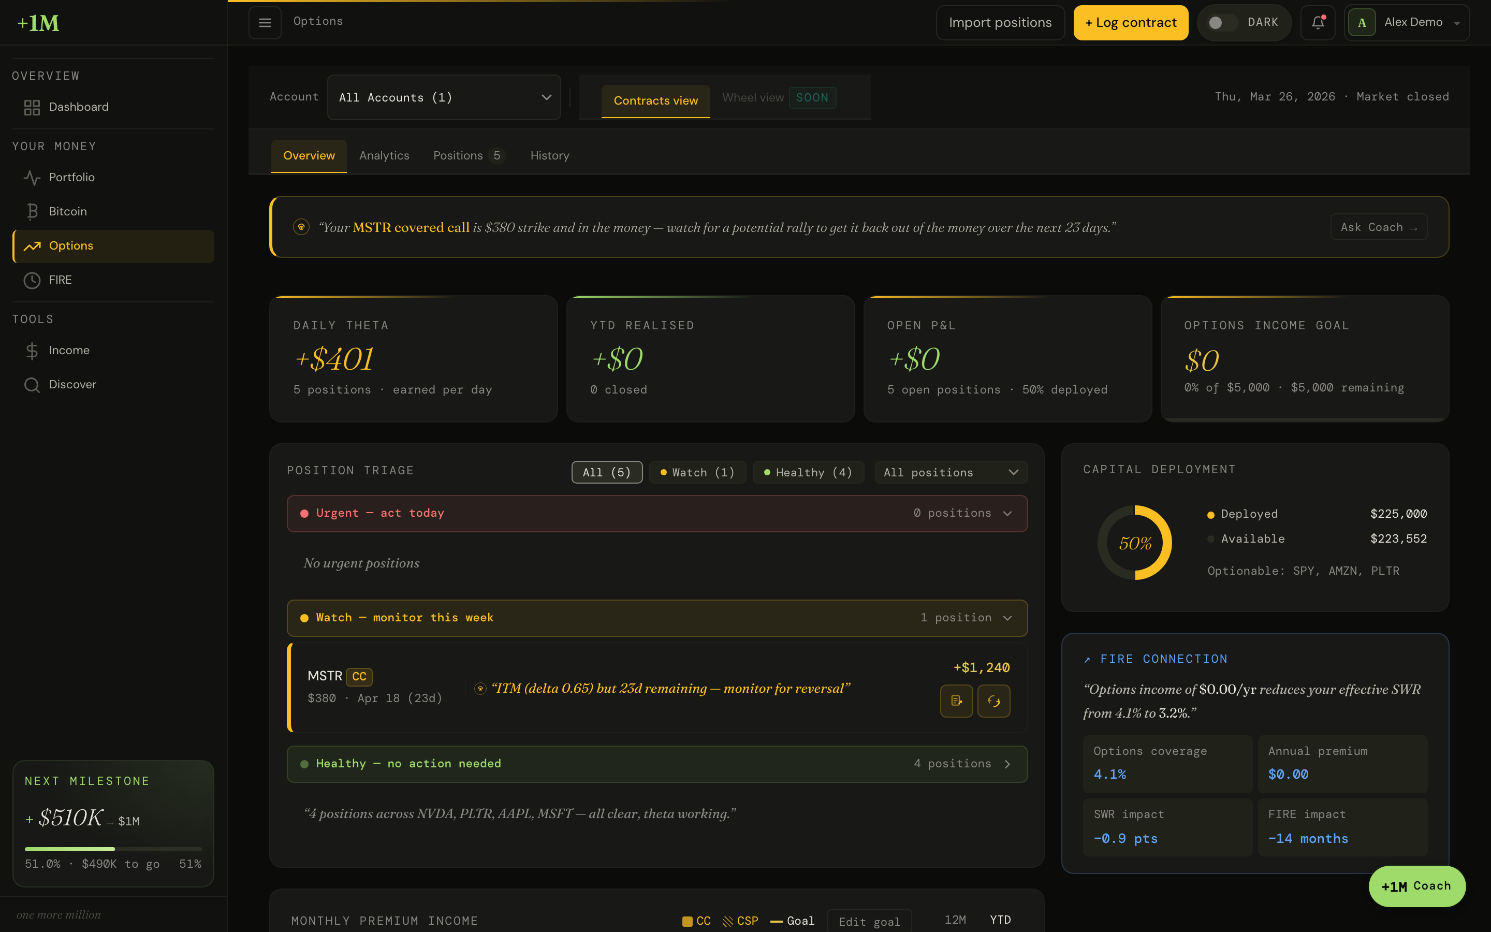
Task: Expand the Healthy — no action needed section
Action: pyautogui.click(x=657, y=764)
